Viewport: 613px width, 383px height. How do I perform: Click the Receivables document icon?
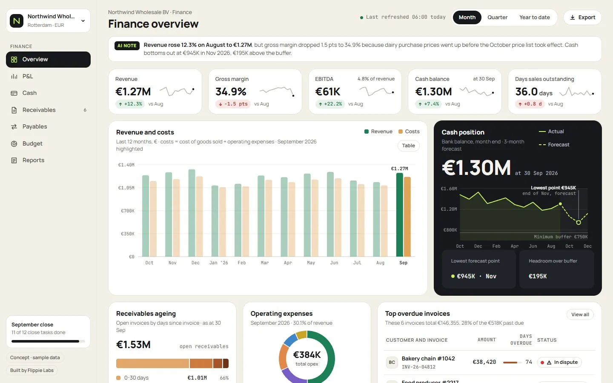[14, 110]
